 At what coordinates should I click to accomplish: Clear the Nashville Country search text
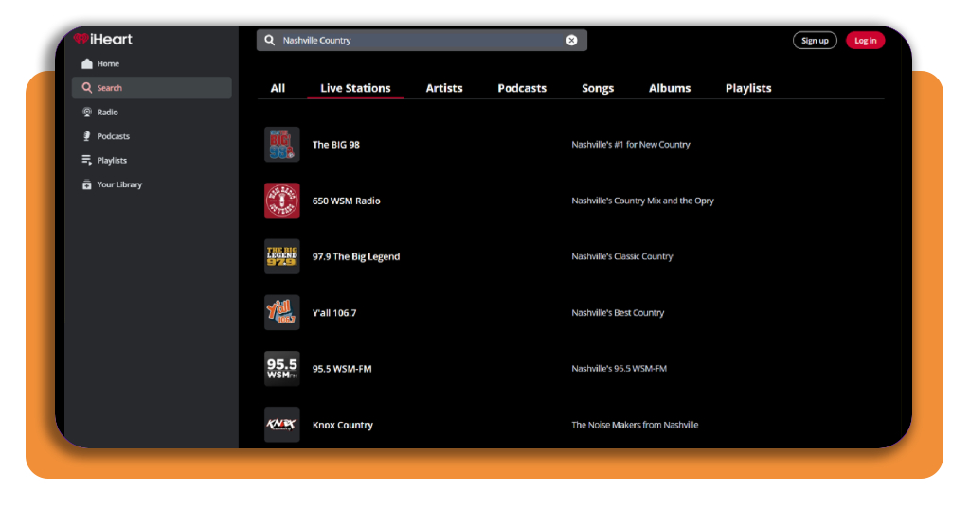pos(571,40)
